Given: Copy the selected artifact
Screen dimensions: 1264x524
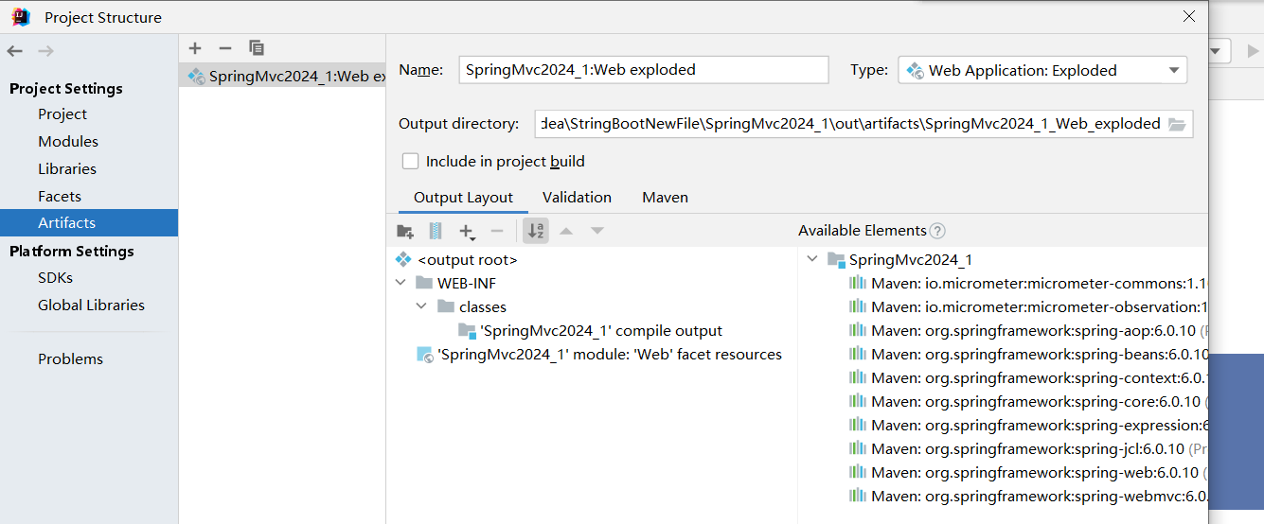Looking at the screenshot, I should 256,48.
